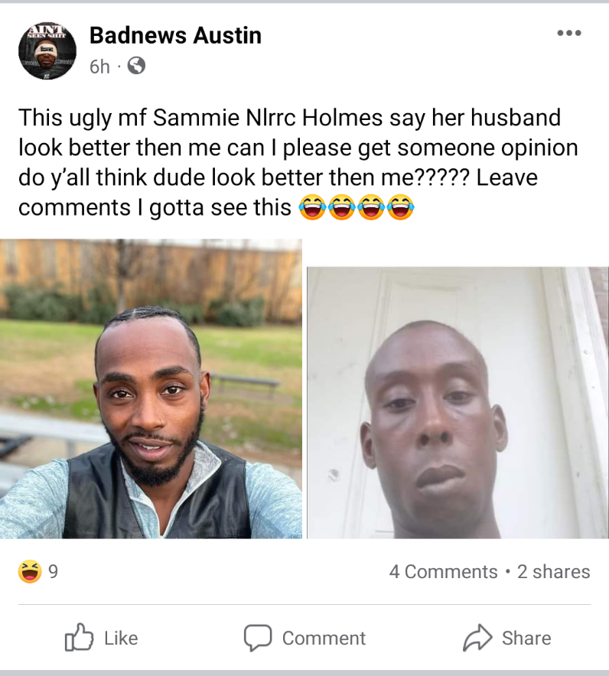View the 2 shares list
Image resolution: width=609 pixels, height=676 pixels.
553,572
